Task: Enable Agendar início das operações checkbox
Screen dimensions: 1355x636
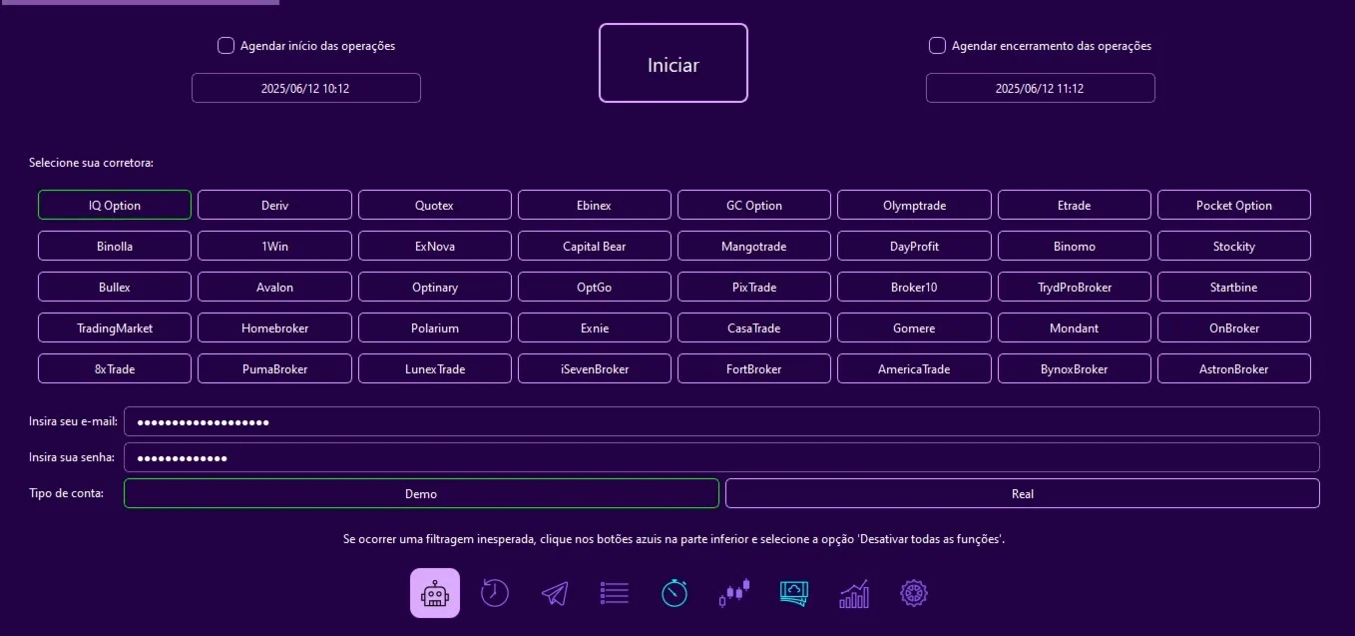Action: tap(226, 45)
